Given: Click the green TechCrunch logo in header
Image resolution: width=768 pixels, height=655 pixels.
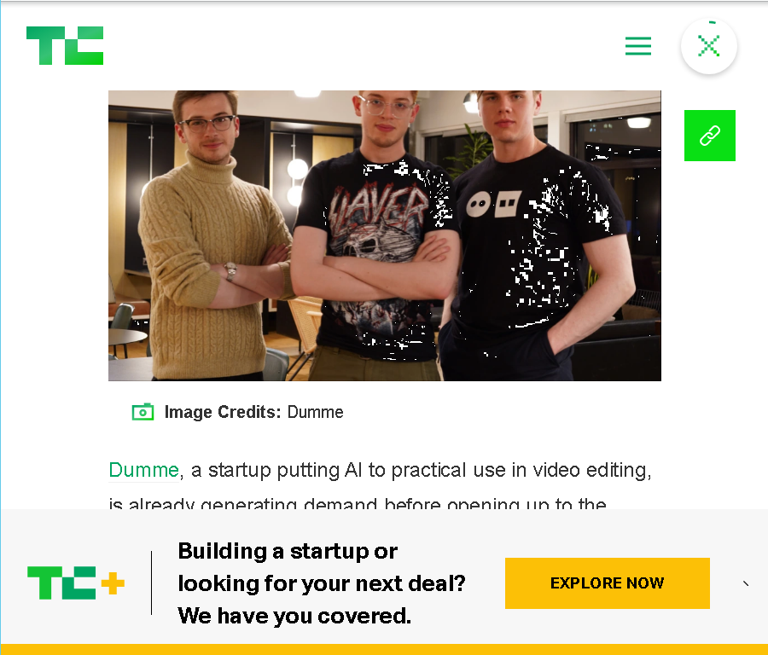Looking at the screenshot, I should (x=65, y=45).
